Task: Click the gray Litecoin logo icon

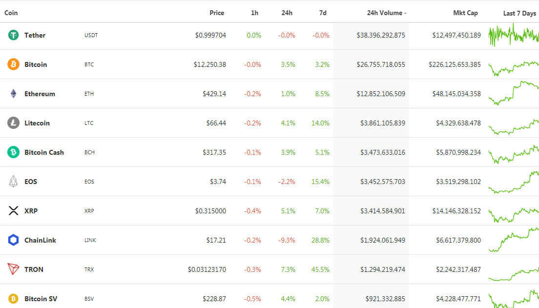Action: (13, 123)
